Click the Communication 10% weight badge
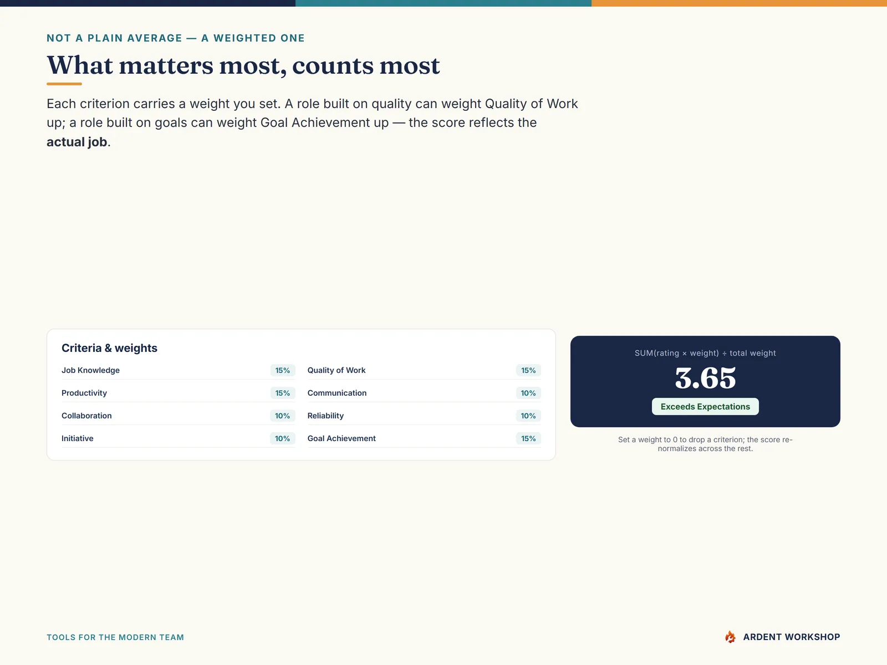Screen dimensions: 887x665 point(528,393)
